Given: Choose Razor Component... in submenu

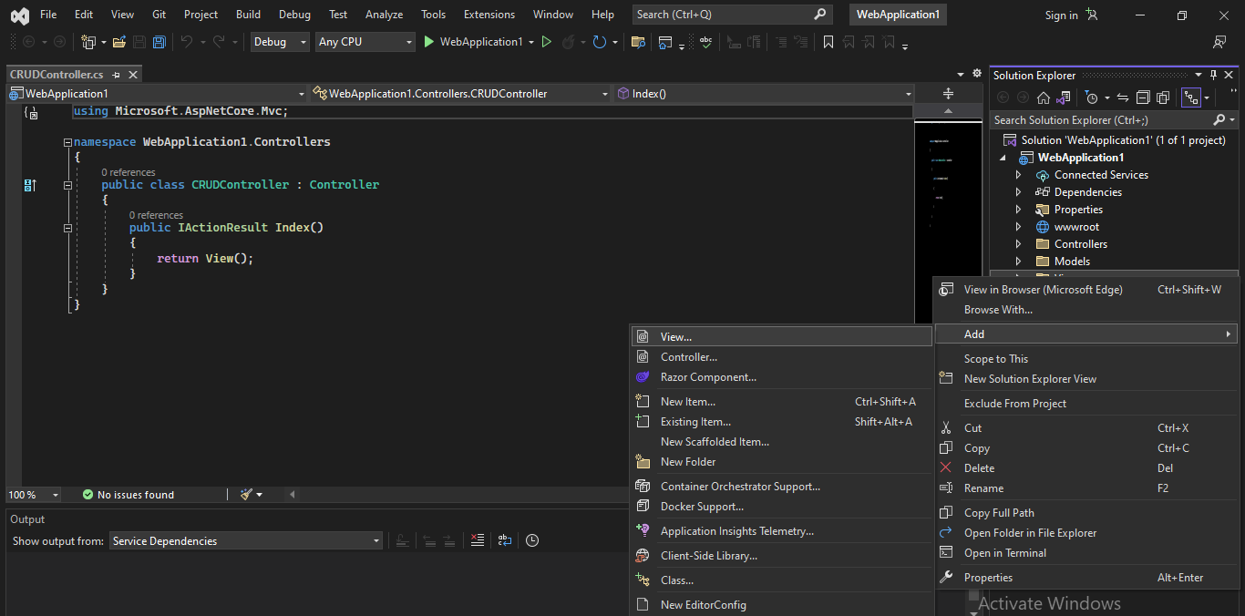Looking at the screenshot, I should [781, 377].
